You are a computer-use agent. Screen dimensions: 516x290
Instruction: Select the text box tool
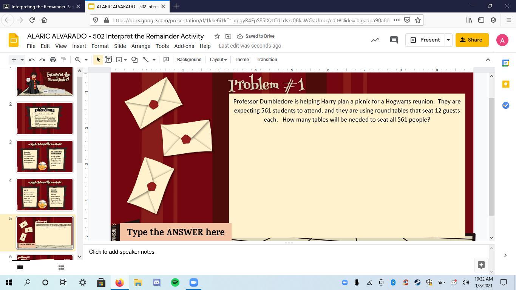point(109,60)
